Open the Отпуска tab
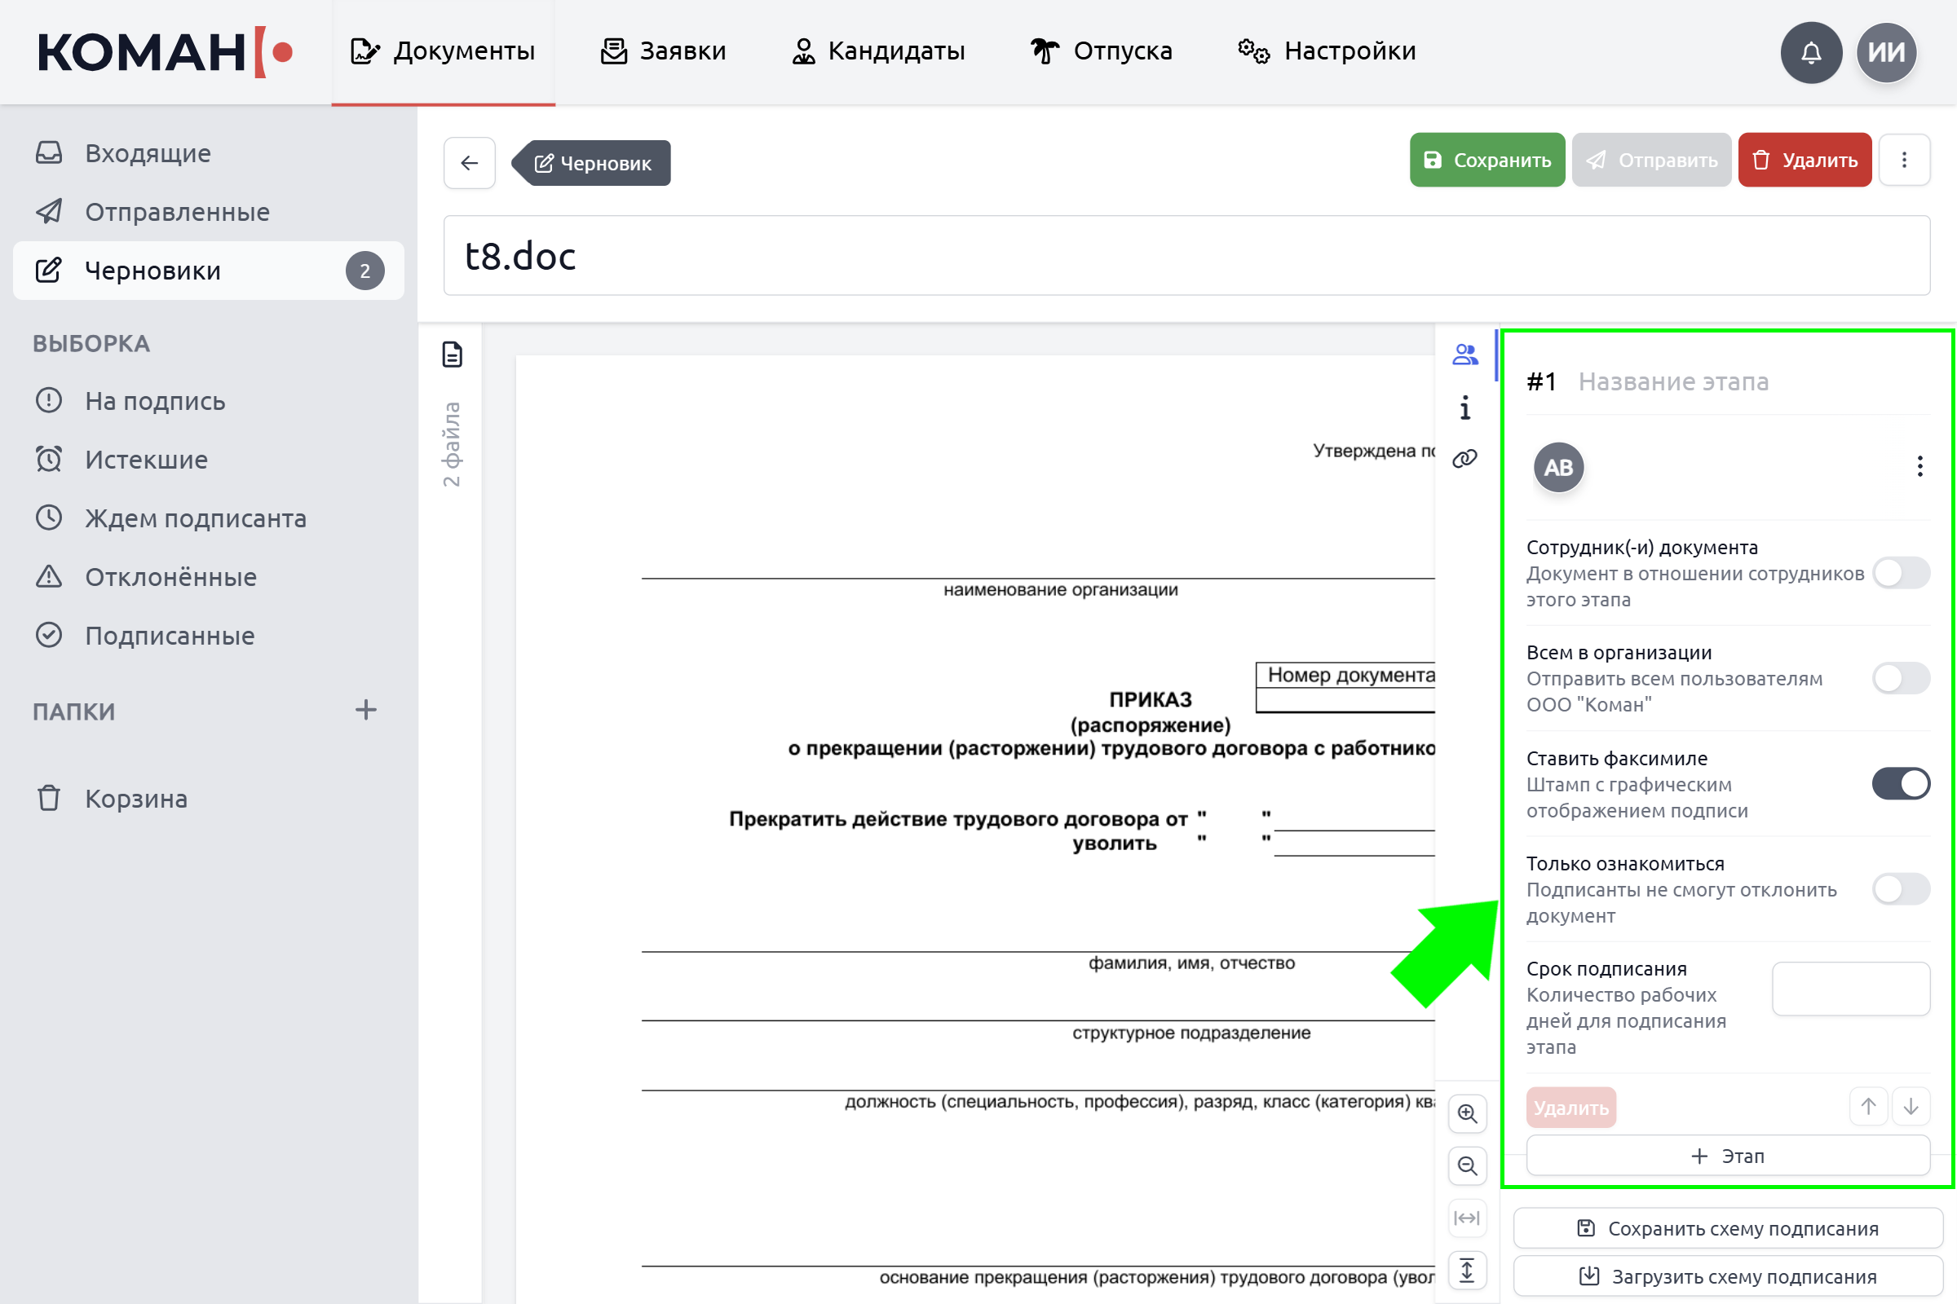1957x1304 pixels. pyautogui.click(x=1101, y=51)
